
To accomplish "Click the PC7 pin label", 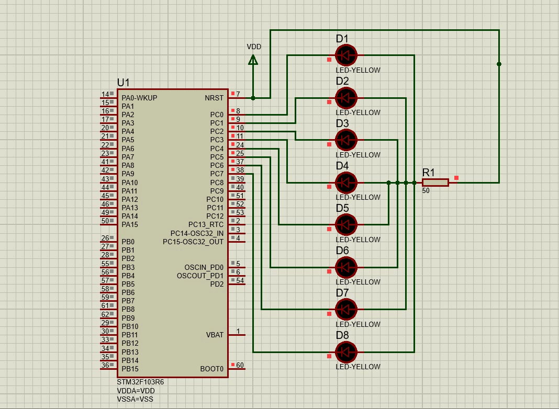I will pyautogui.click(x=217, y=174).
